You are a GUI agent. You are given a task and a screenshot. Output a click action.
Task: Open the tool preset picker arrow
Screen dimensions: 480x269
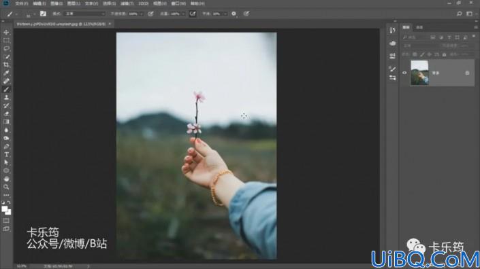16,14
